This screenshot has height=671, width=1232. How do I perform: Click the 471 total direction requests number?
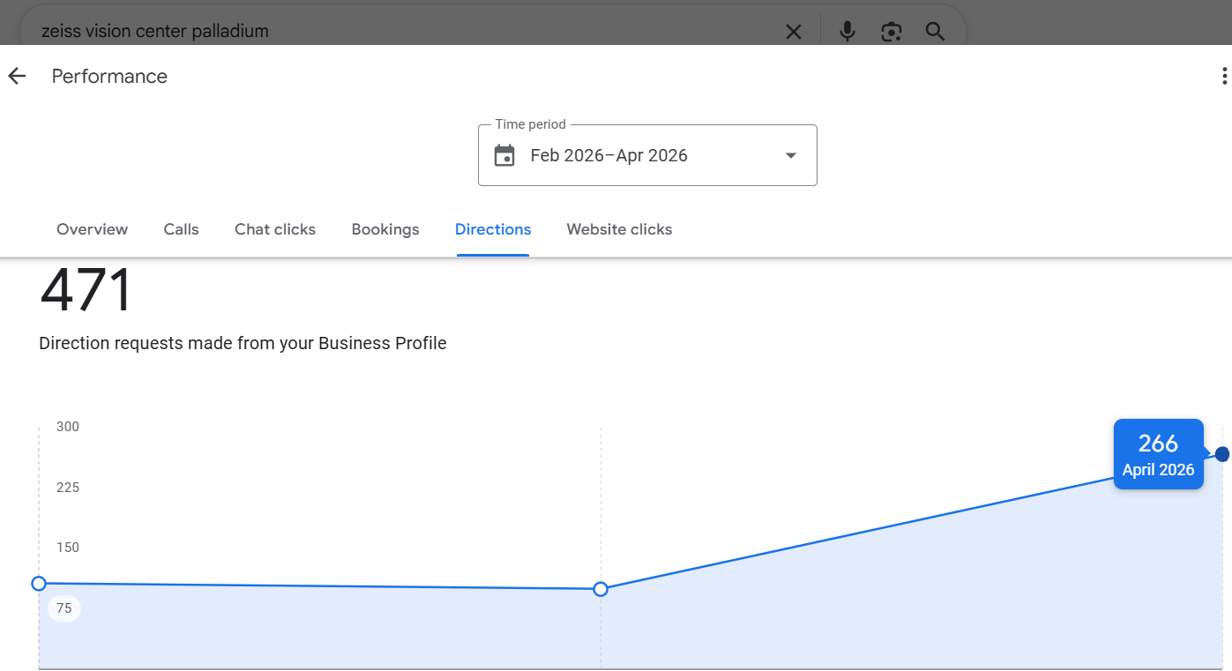click(86, 291)
